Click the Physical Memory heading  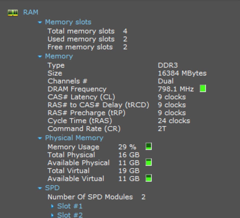point(74,138)
